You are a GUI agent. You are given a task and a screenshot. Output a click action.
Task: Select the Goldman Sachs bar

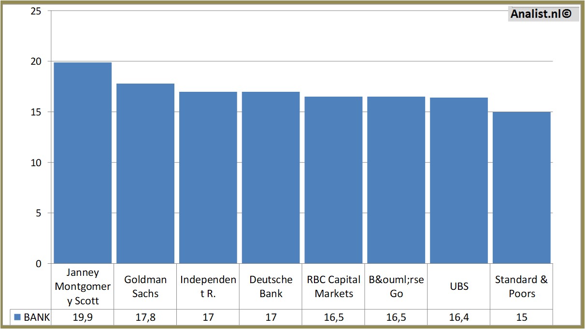pos(145,173)
